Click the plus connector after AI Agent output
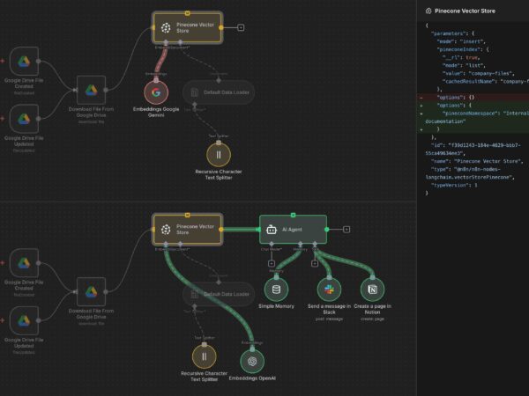Viewport: 529px width, 396px height. click(x=346, y=230)
